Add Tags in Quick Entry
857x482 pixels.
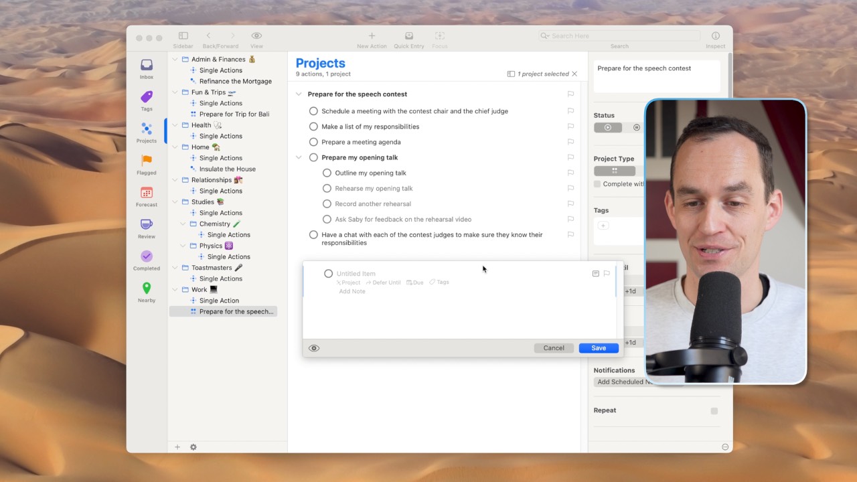pos(439,283)
